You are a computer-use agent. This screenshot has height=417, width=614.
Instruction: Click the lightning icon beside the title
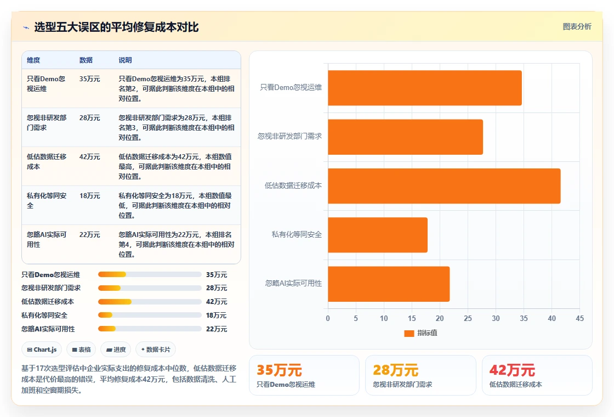click(x=26, y=27)
